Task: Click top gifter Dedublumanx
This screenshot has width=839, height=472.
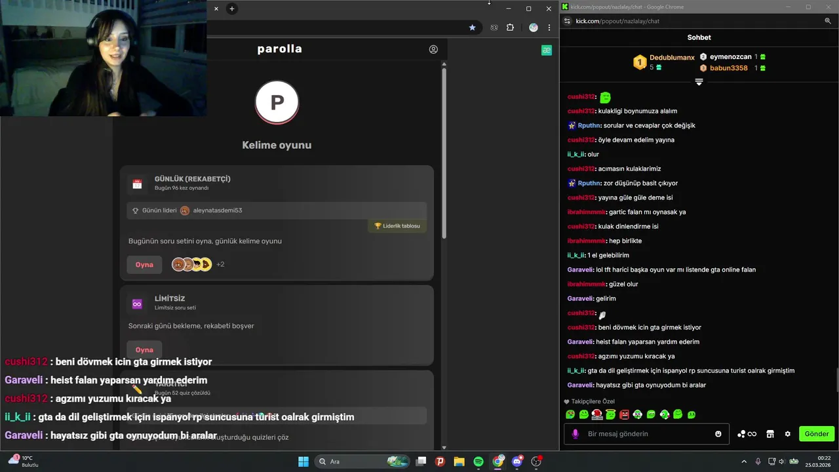Action: pos(672,58)
